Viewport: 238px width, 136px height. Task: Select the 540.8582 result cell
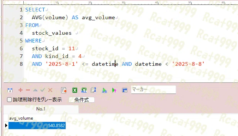(37, 126)
